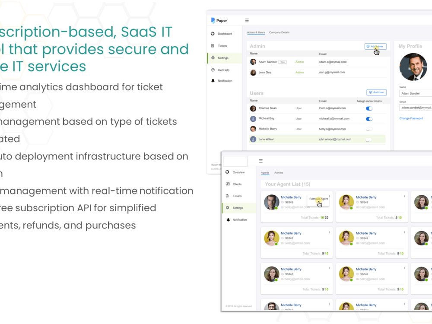
Task: Click the "You" badge next to Adam Sandler
Action: [283, 62]
